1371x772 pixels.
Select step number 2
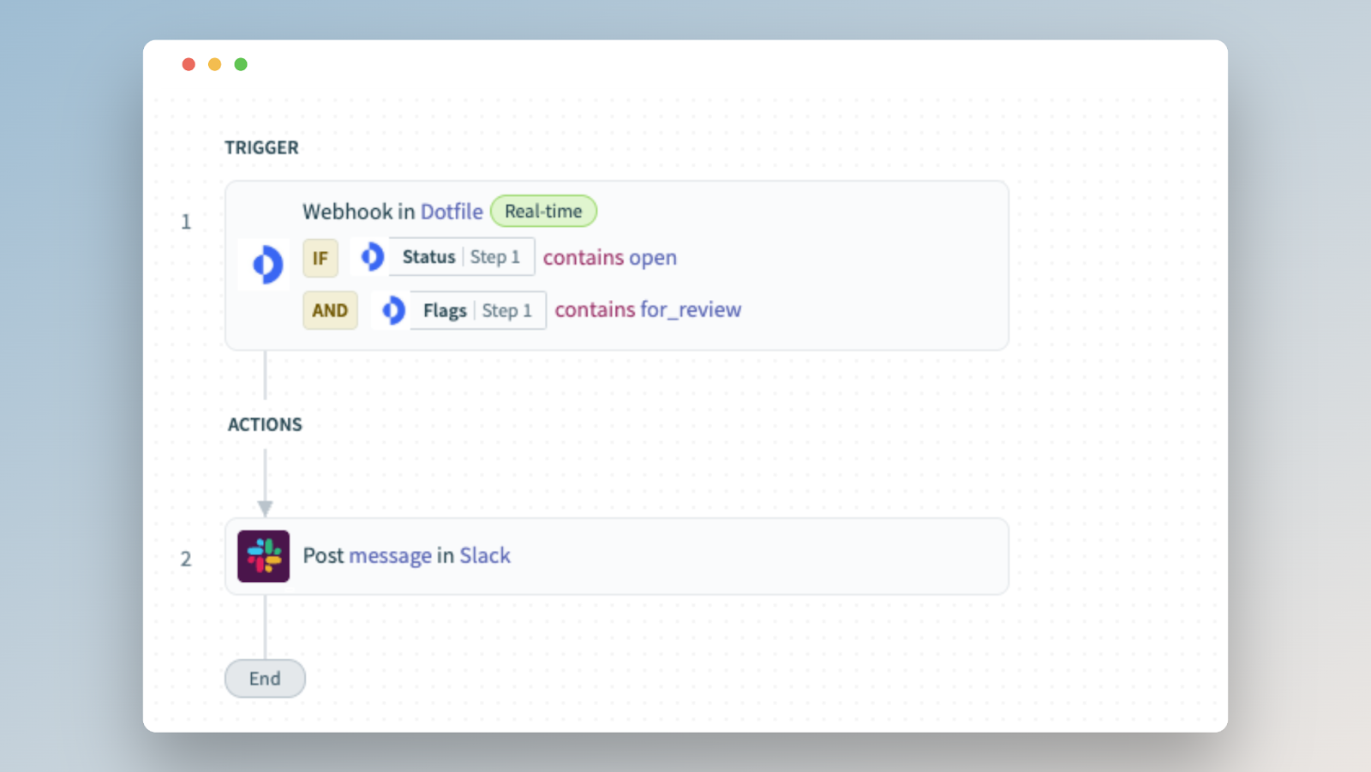[186, 559]
